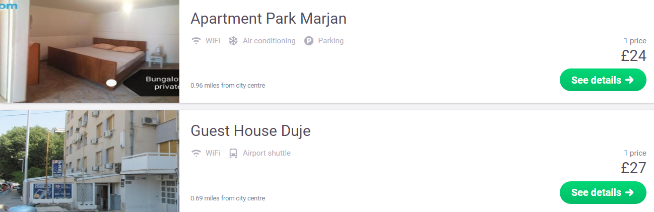Click the WiFi icon for Apartment Park Marjan
654x212 pixels.
pos(197,41)
